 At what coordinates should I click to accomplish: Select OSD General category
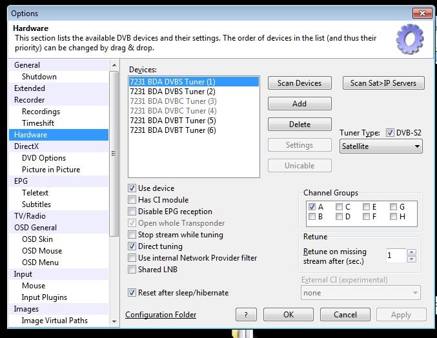tap(59, 228)
